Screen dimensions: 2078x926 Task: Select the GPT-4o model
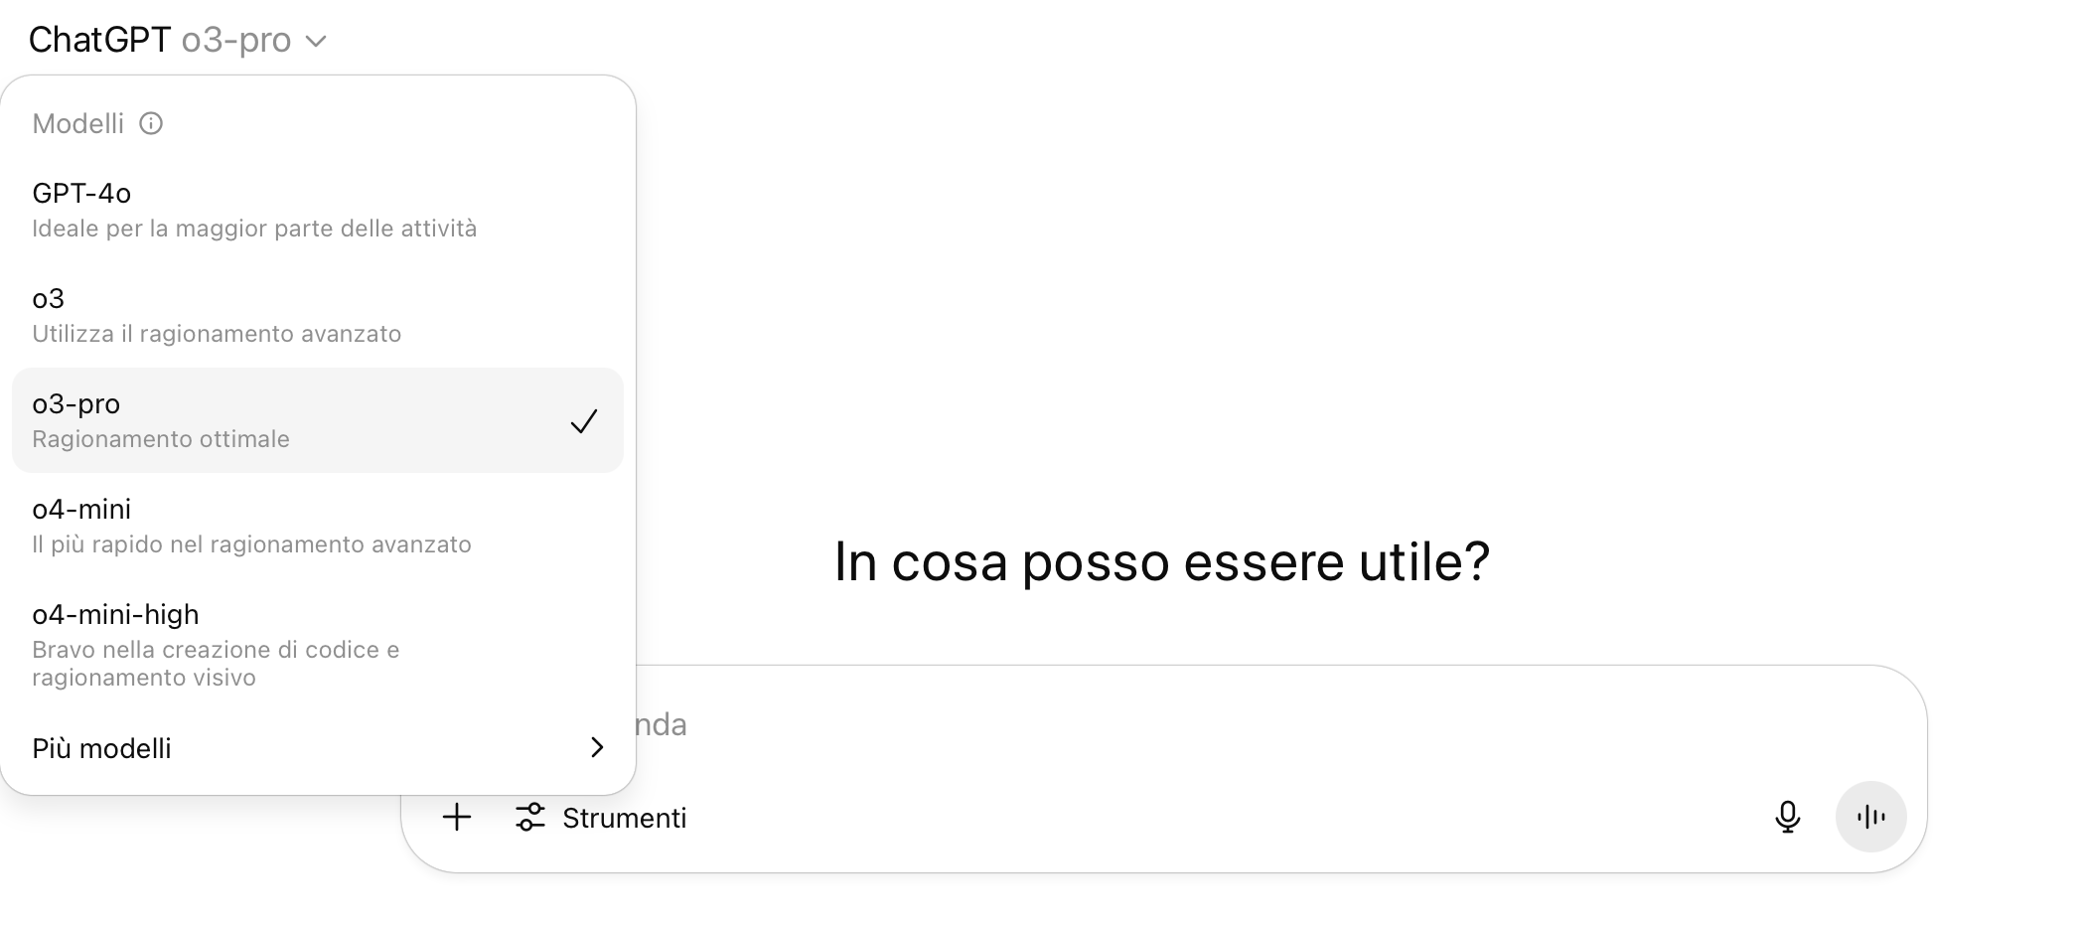(81, 193)
